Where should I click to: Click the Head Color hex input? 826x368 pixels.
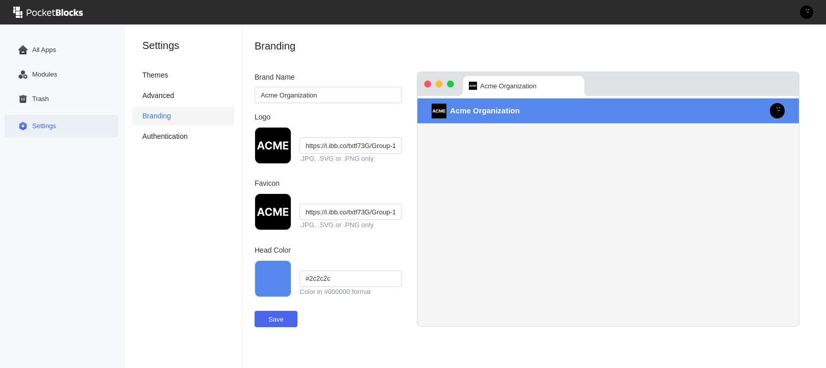[x=350, y=279]
